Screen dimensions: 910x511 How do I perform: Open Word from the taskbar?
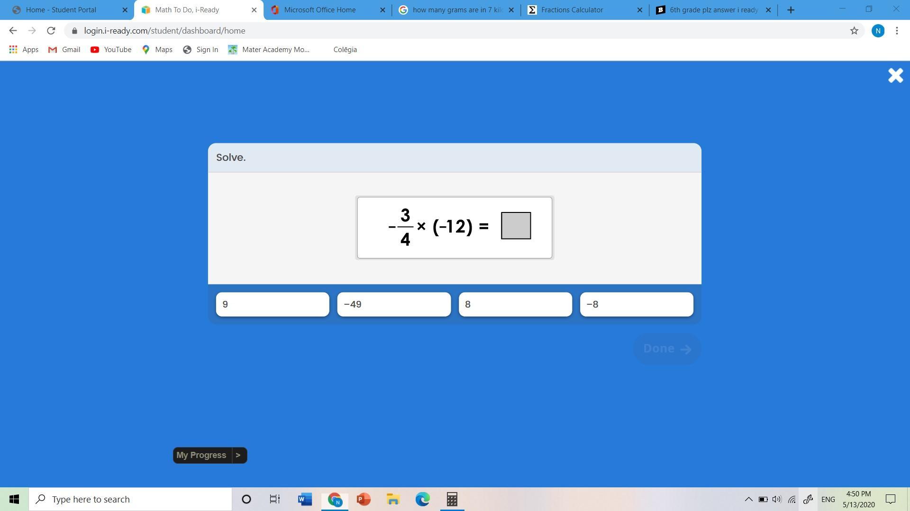coord(305,499)
